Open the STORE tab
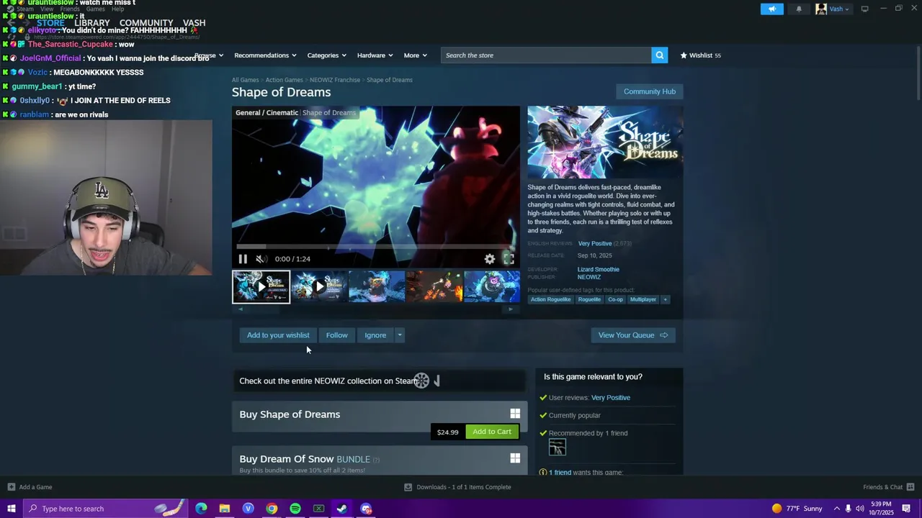 point(50,23)
